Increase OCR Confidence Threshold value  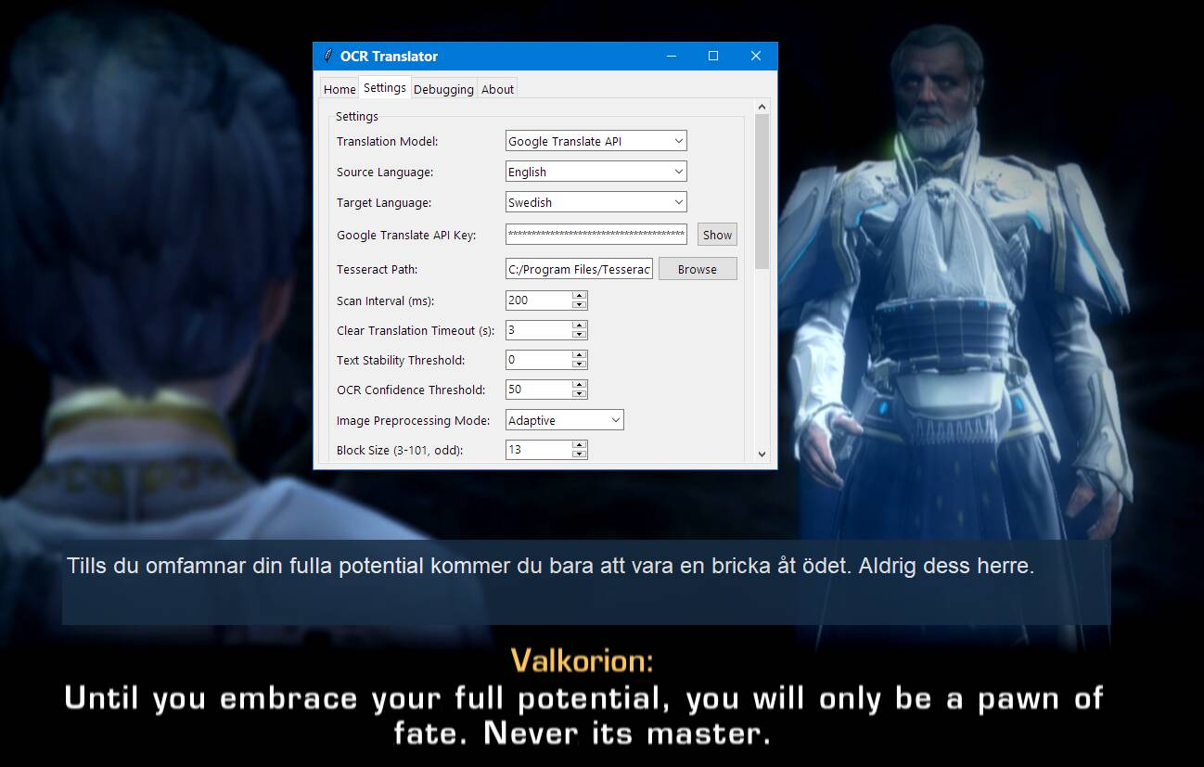click(x=580, y=385)
